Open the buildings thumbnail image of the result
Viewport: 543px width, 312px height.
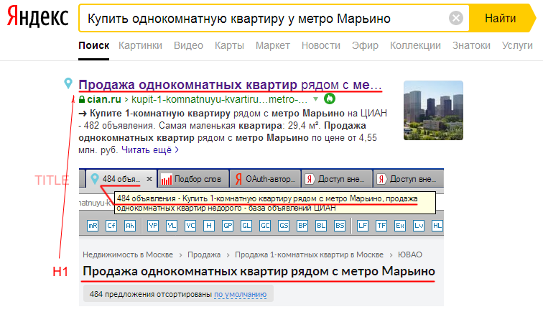click(x=433, y=110)
